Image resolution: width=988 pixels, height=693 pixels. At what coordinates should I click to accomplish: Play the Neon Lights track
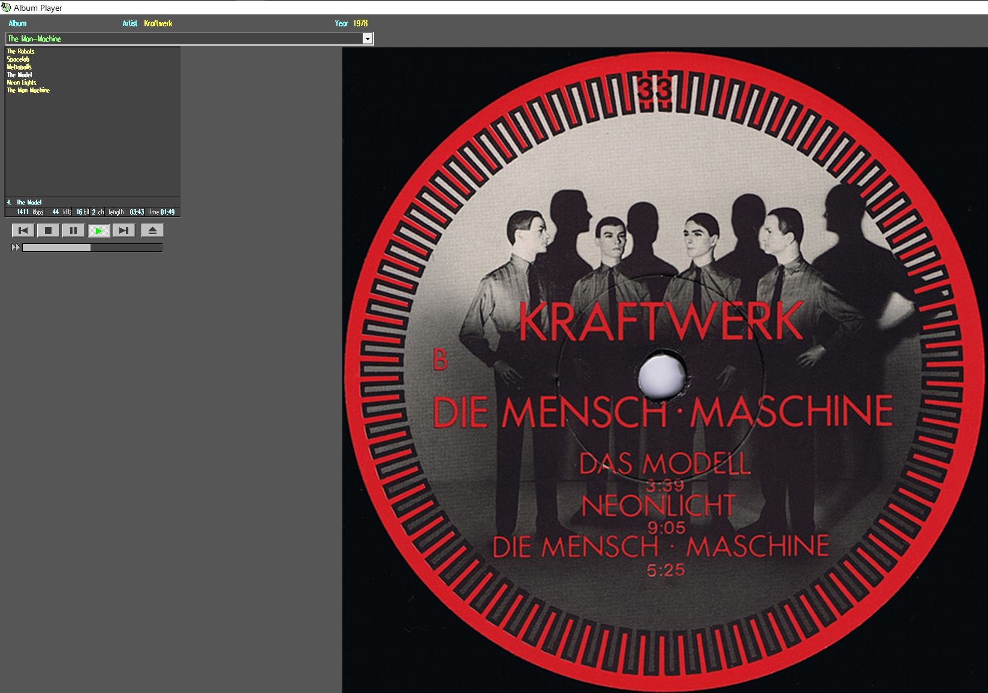pyautogui.click(x=22, y=83)
